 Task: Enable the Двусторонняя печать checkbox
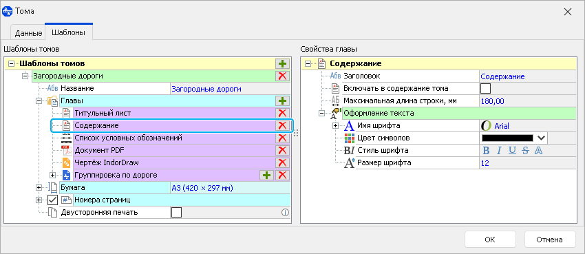pos(176,213)
